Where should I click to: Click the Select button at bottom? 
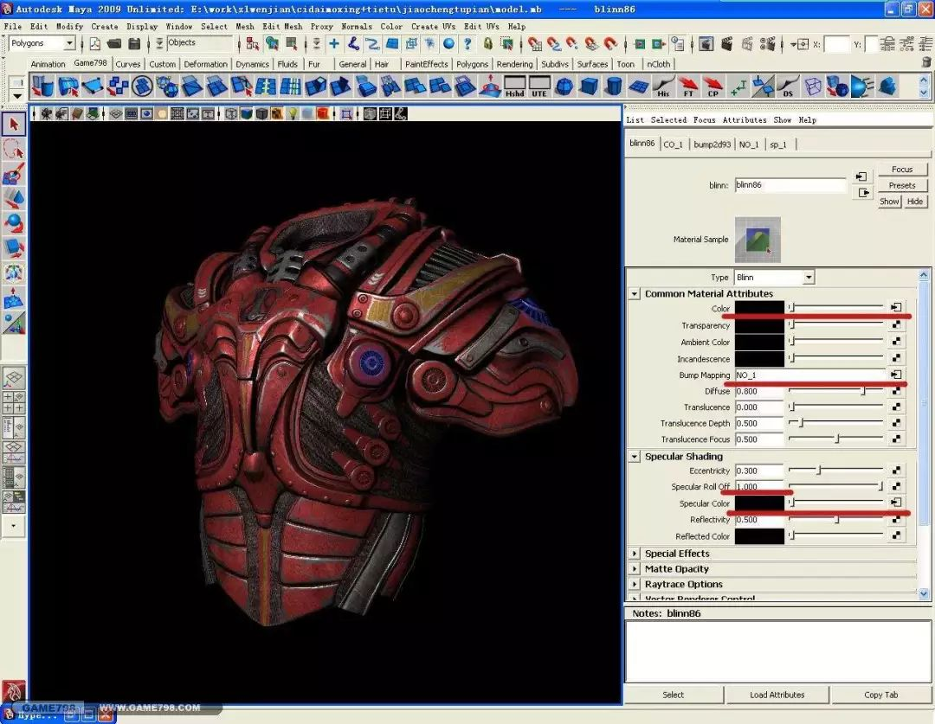(x=674, y=695)
